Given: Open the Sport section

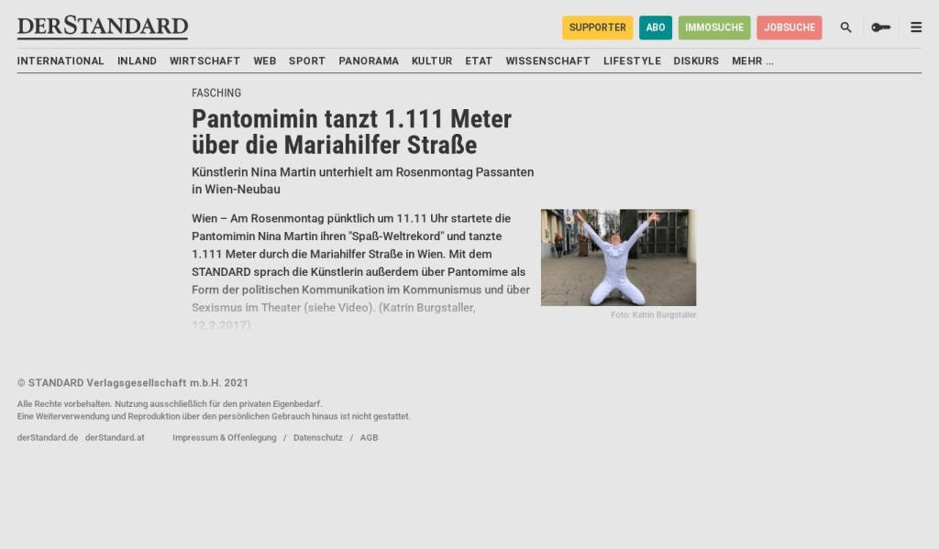Looking at the screenshot, I should pos(306,61).
